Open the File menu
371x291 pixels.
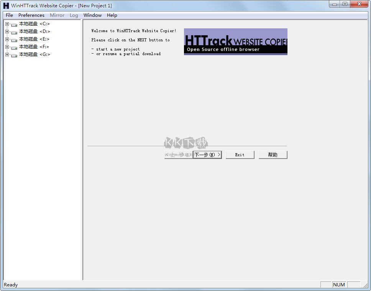pos(9,15)
